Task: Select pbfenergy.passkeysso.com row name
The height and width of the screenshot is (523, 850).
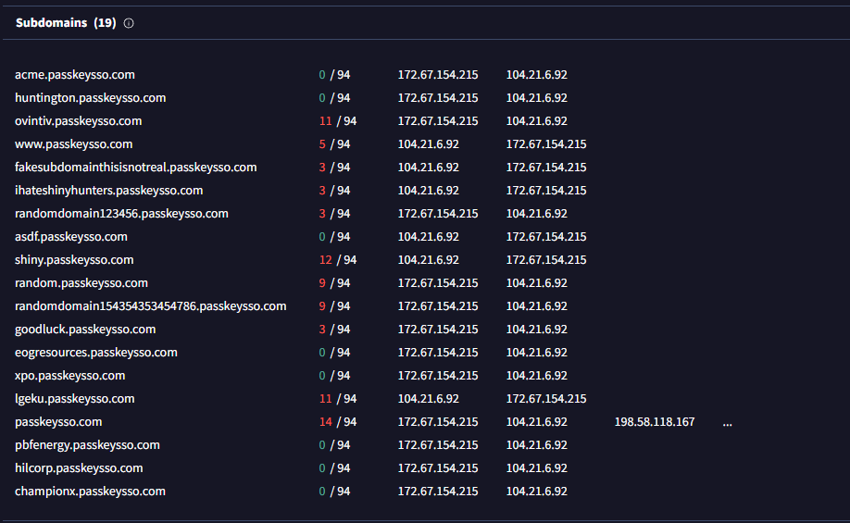Action: click(x=87, y=445)
